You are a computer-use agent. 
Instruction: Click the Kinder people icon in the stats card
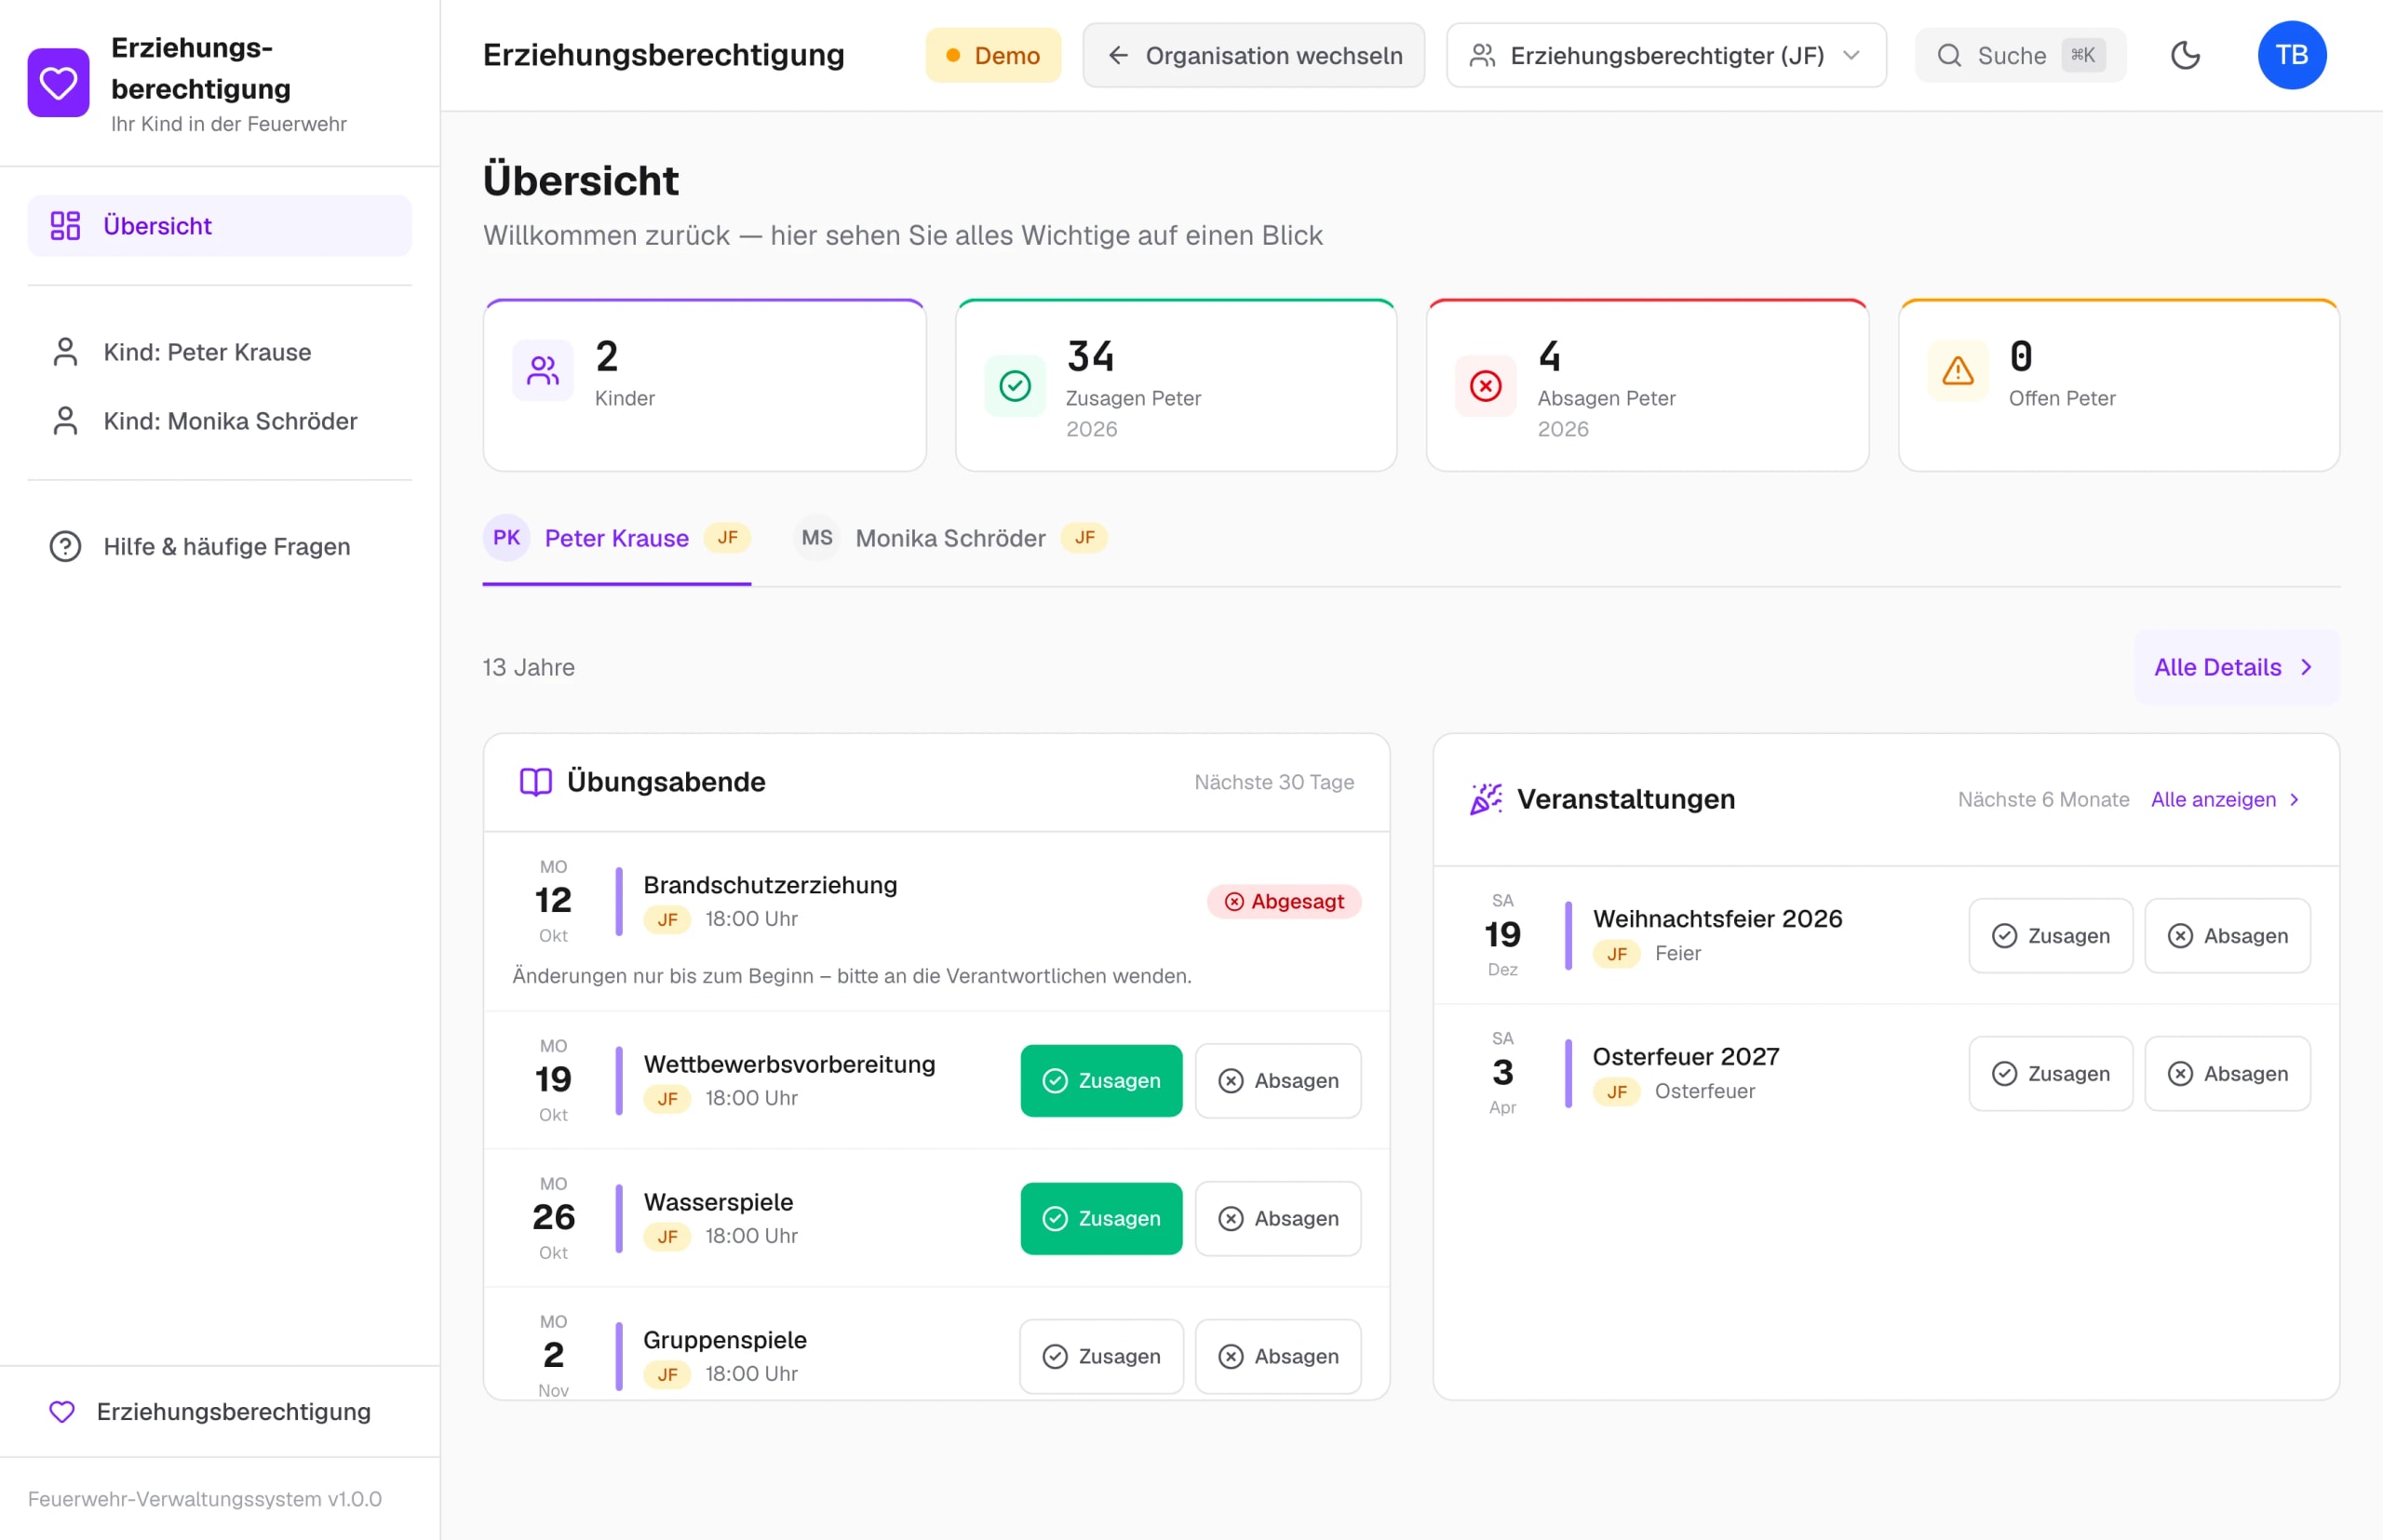(x=543, y=371)
